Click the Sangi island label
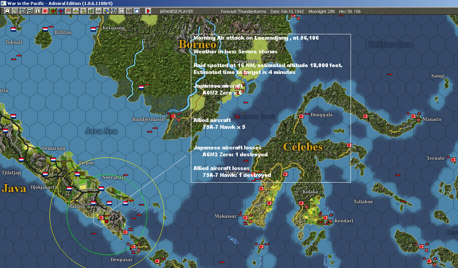This screenshot has height=268, width=458. (438, 76)
